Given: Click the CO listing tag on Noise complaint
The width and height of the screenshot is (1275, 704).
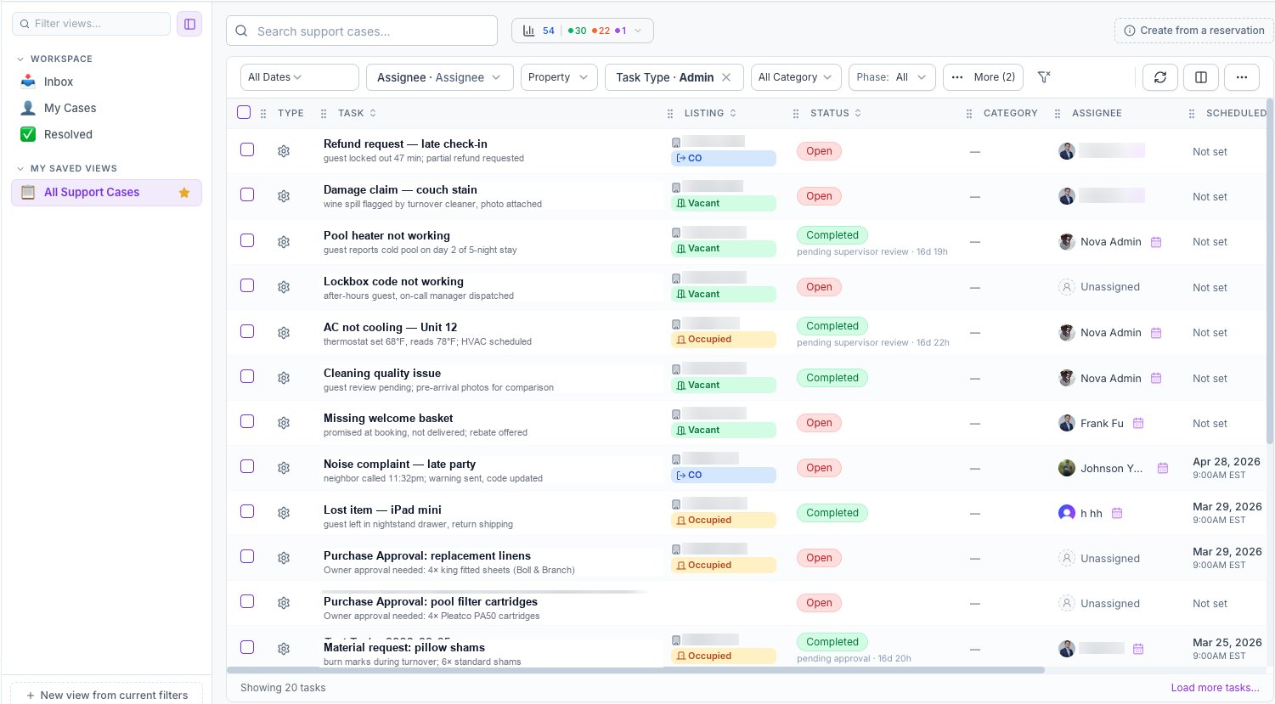Looking at the screenshot, I should pyautogui.click(x=724, y=475).
